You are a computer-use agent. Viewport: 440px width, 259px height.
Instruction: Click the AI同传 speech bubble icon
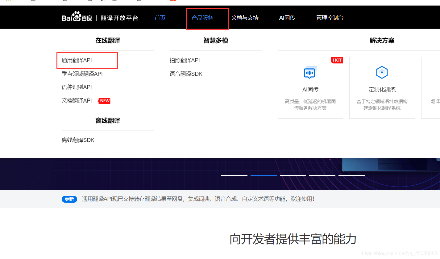tap(310, 72)
